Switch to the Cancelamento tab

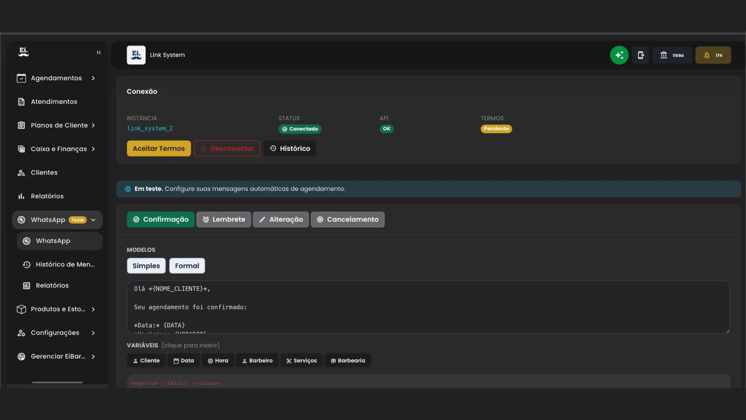coord(347,220)
